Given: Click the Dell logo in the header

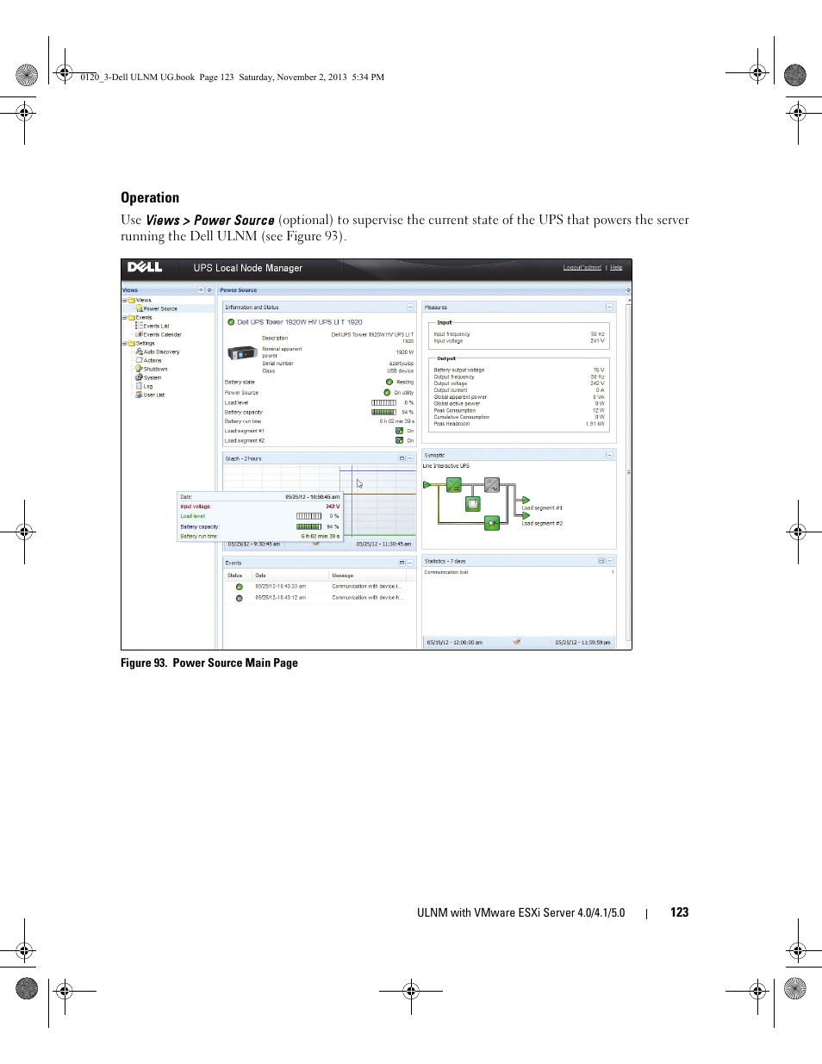Looking at the screenshot, I should click(x=145, y=268).
